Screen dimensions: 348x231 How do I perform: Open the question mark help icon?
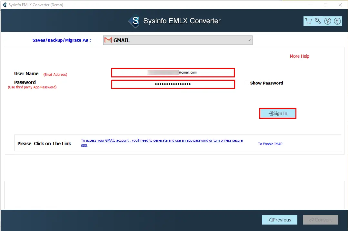pyautogui.click(x=328, y=21)
